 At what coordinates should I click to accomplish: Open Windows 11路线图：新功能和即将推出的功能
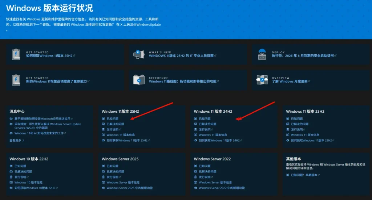[183, 82]
